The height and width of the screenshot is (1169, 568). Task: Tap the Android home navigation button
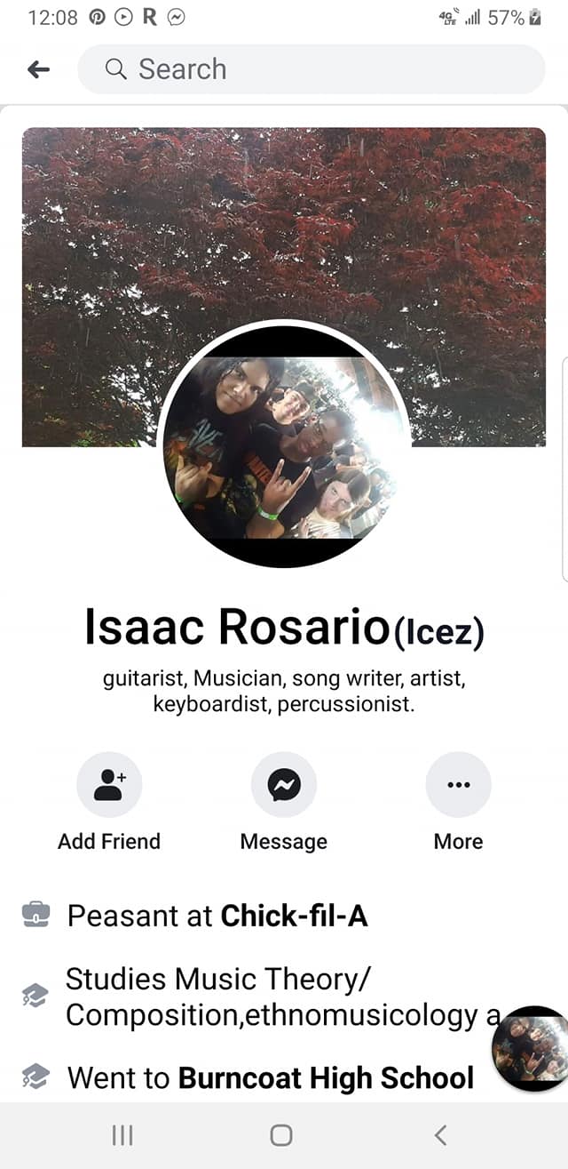[x=281, y=1134]
